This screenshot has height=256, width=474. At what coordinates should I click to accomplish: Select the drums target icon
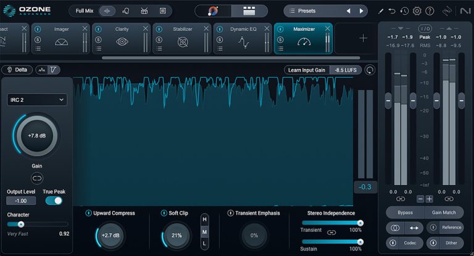tap(144, 11)
